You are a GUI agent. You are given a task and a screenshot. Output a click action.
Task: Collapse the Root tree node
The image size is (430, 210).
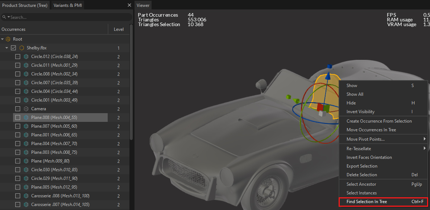click(3, 39)
